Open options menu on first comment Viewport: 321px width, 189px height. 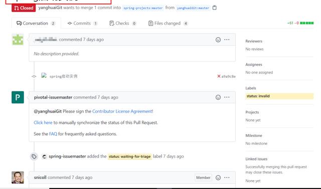(227, 39)
